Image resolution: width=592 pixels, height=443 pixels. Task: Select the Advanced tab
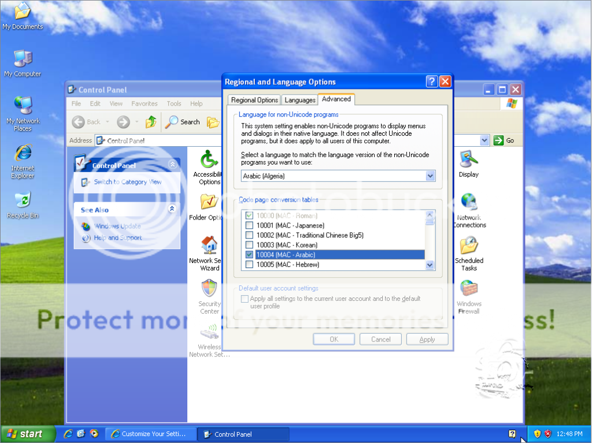point(336,99)
